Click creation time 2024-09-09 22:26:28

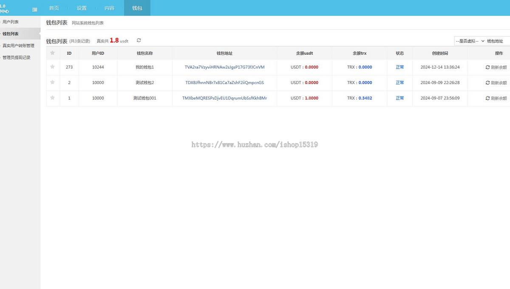(440, 83)
